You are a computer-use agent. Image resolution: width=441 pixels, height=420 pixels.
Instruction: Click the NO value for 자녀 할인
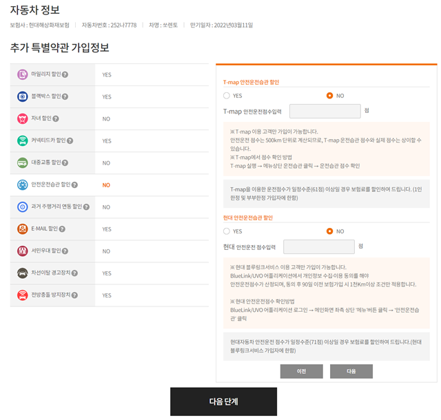(106, 119)
